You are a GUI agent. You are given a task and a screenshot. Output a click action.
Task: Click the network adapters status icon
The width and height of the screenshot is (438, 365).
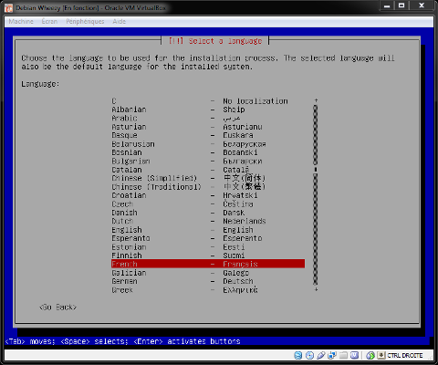[332, 355]
